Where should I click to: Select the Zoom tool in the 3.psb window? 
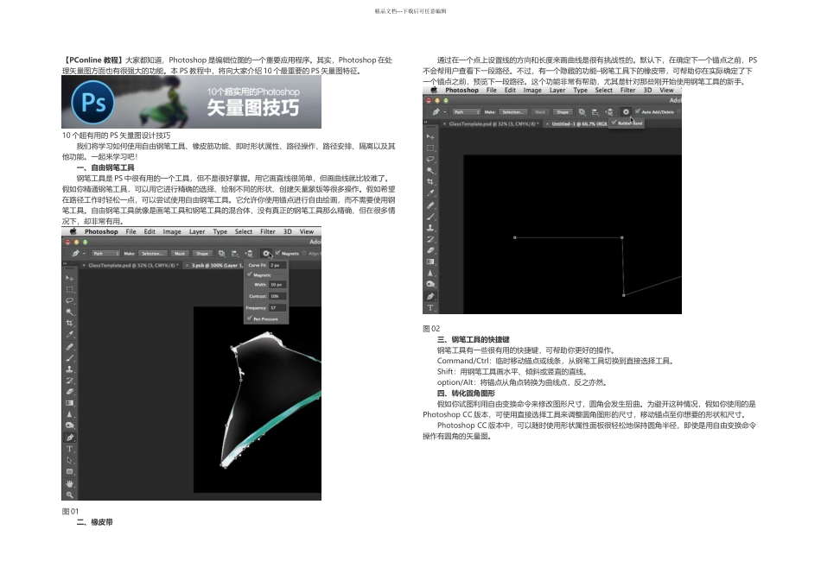(x=70, y=495)
